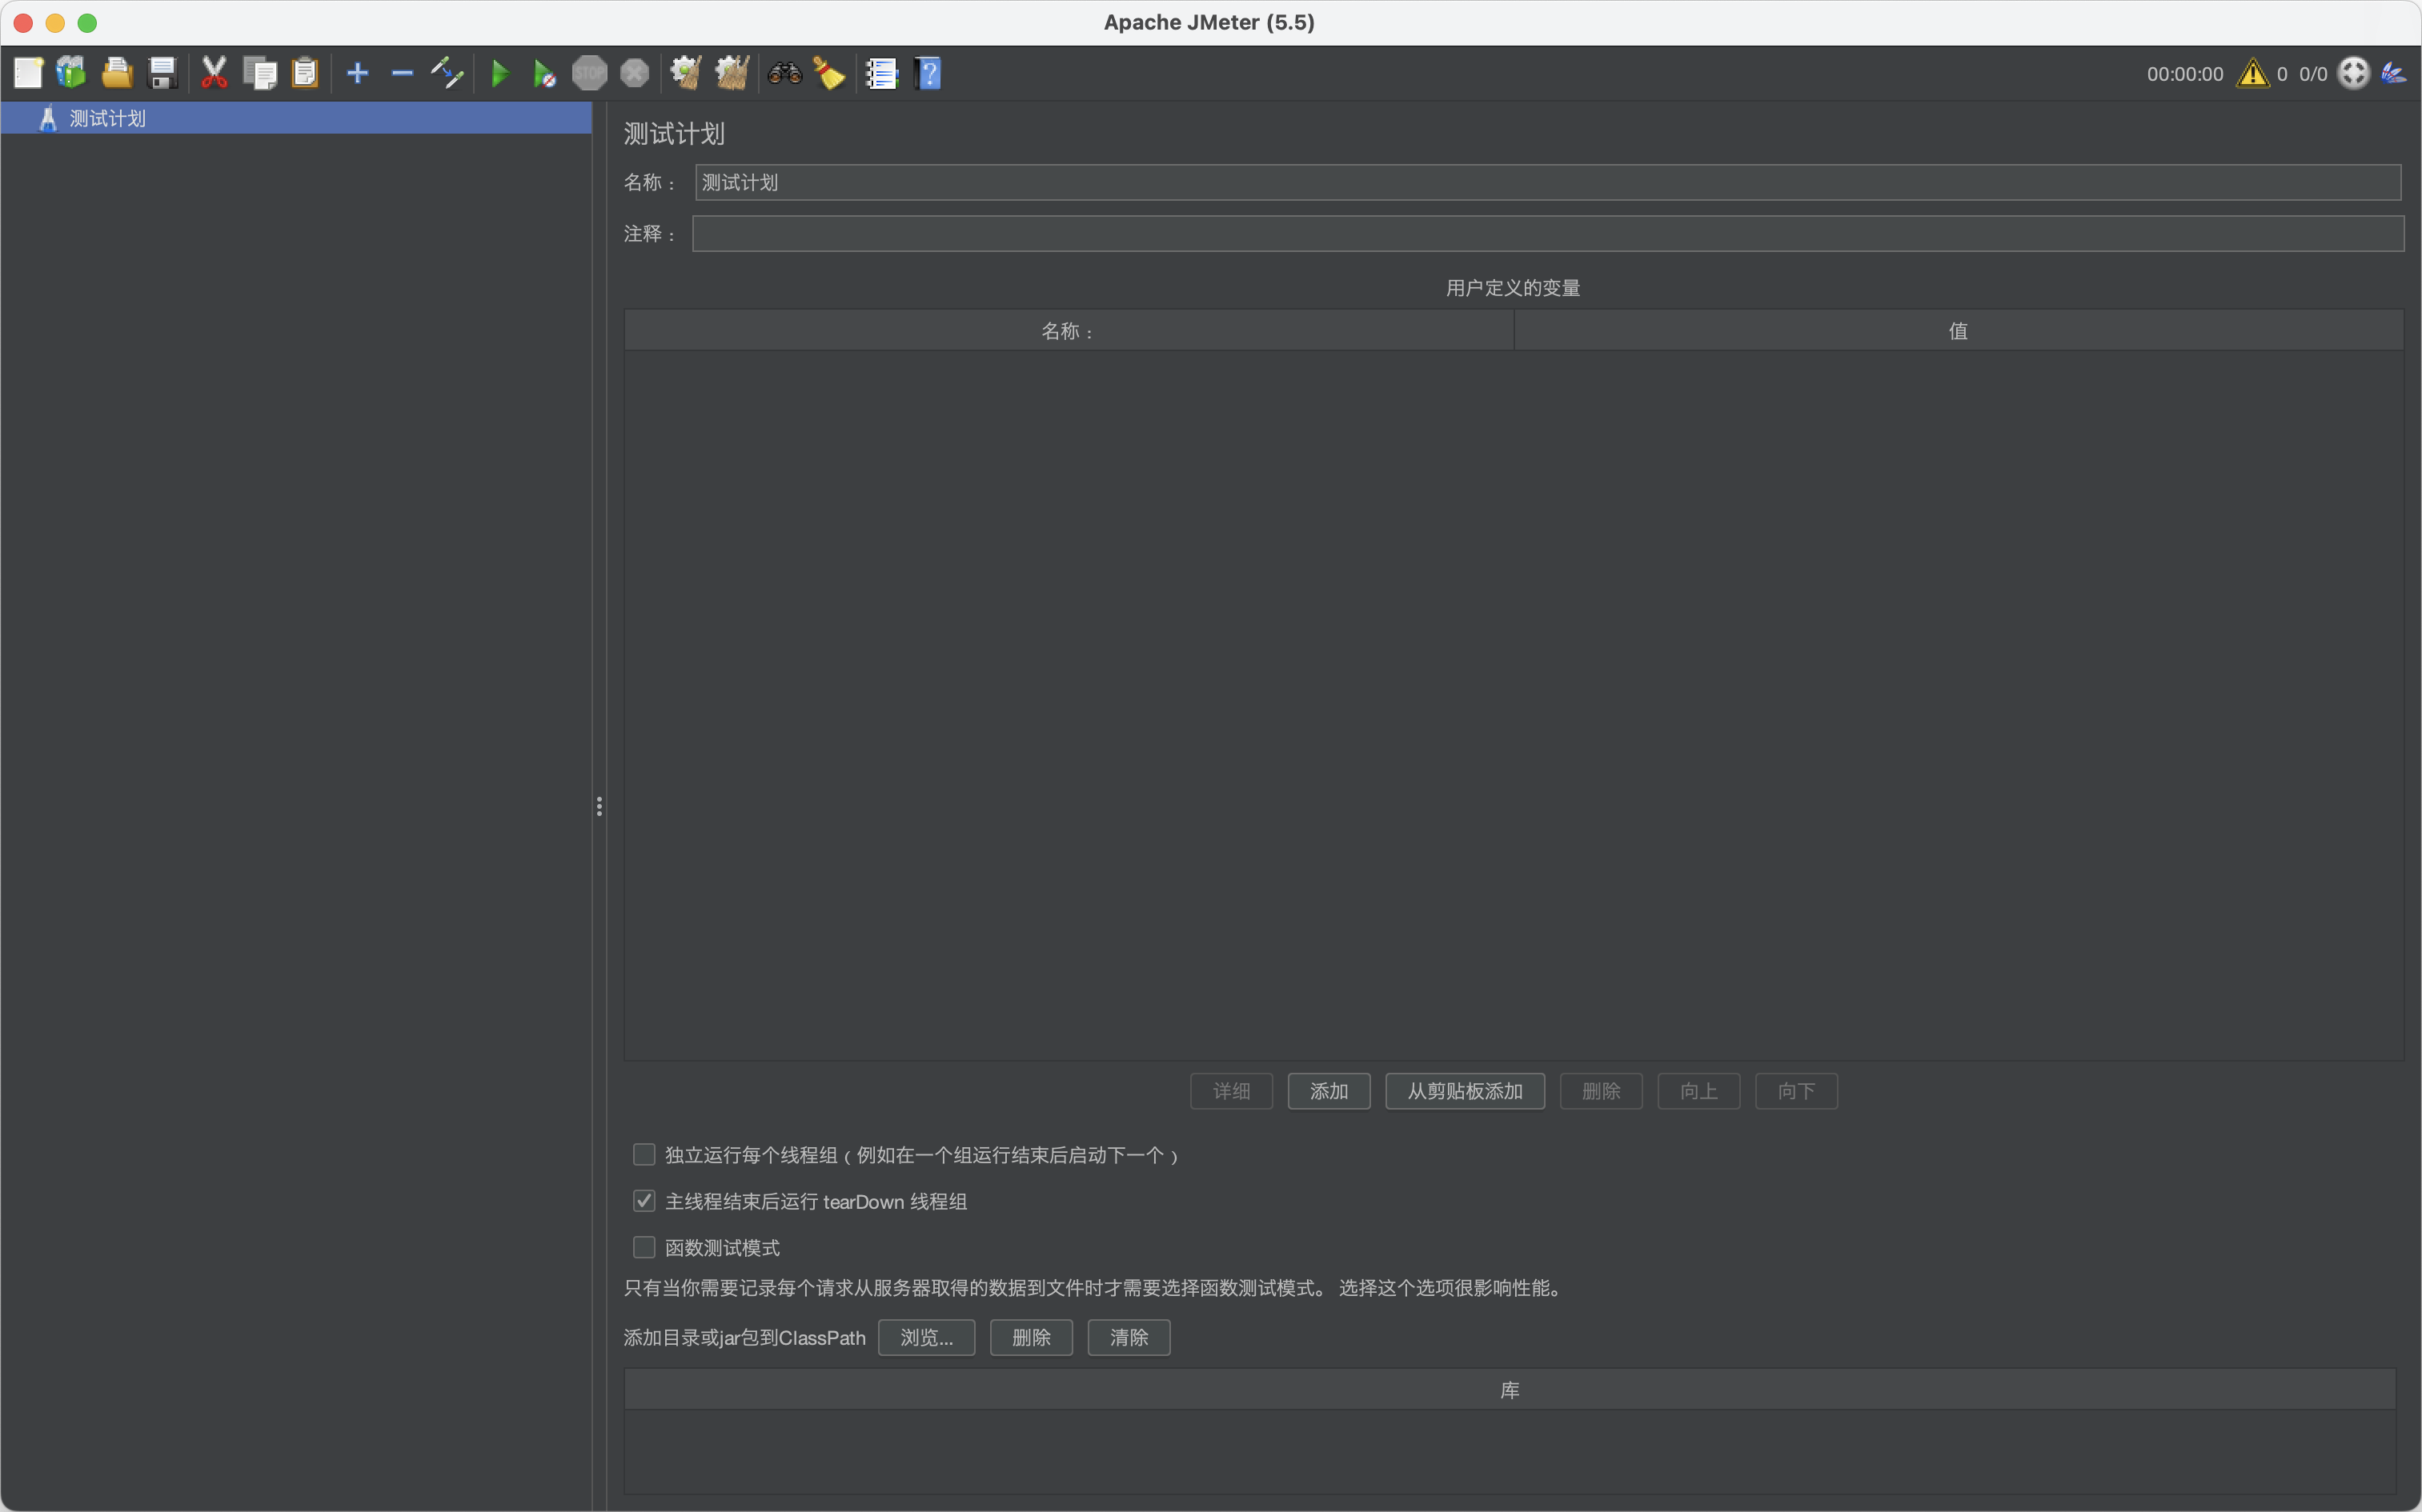The width and height of the screenshot is (2422, 1512).
Task: Open JMeter help with the question mark icon
Action: [928, 72]
